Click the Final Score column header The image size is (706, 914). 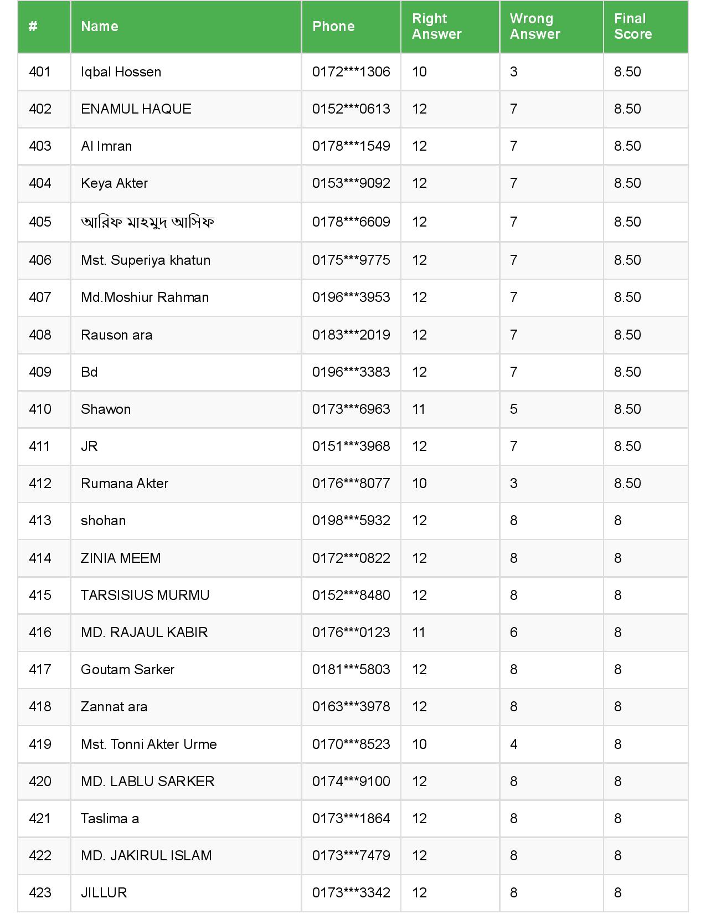tap(632, 27)
